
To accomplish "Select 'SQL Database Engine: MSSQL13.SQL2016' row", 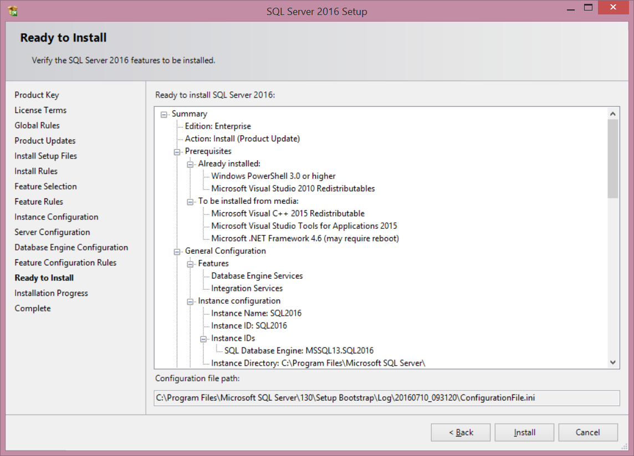I will tap(299, 351).
